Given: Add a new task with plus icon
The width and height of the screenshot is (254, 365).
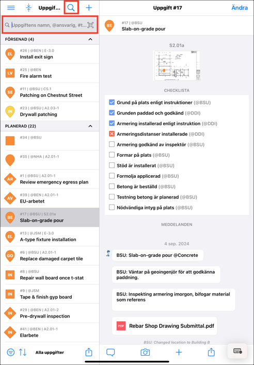Looking at the screenshot, I should click(89, 8).
